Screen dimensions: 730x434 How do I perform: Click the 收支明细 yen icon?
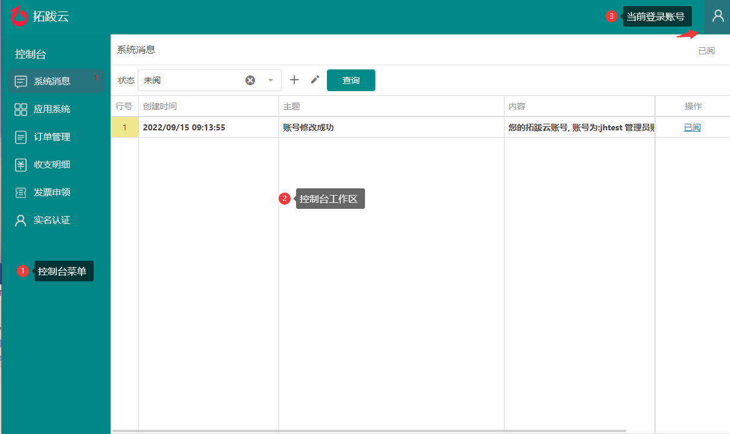coord(21,165)
